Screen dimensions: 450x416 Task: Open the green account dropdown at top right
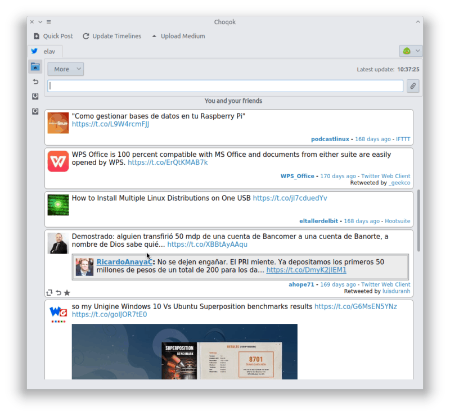coord(411,51)
